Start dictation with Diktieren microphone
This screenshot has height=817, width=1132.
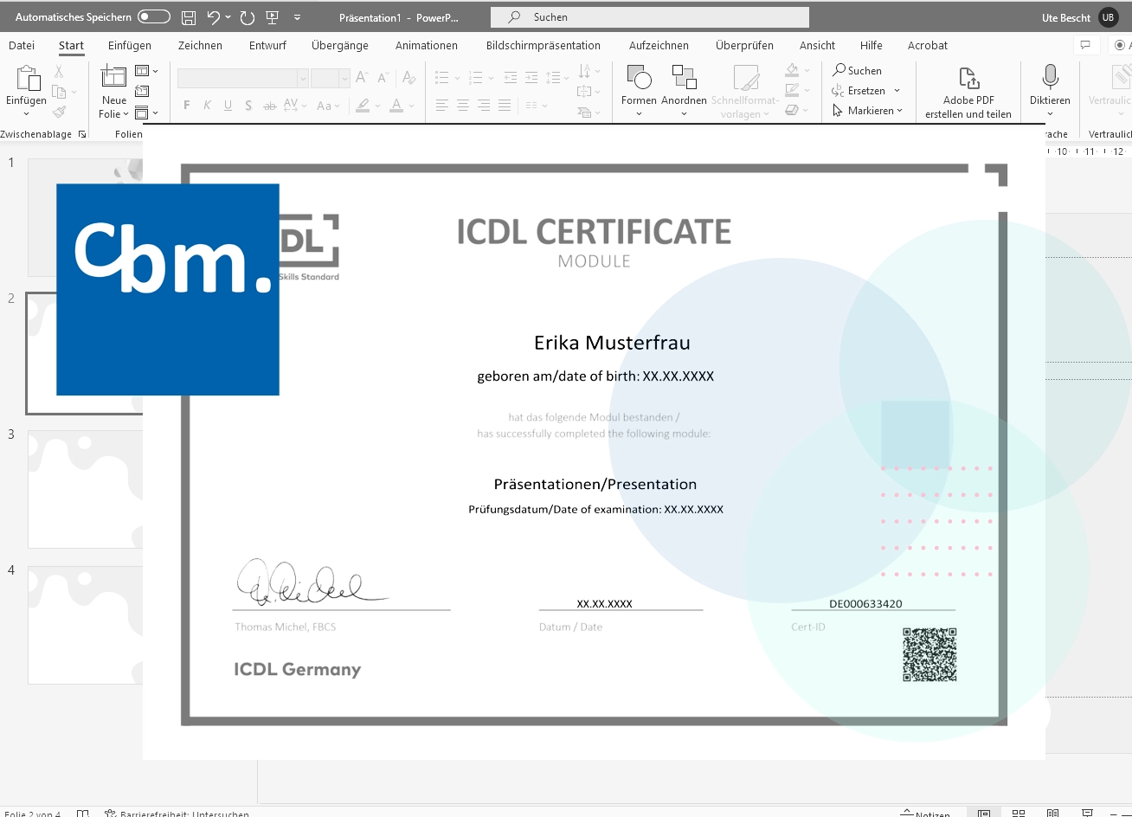(x=1050, y=77)
